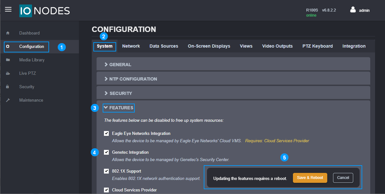Open the hamburger navigation menu
Image resolution: width=385 pixels, height=194 pixels.
(x=8, y=9)
